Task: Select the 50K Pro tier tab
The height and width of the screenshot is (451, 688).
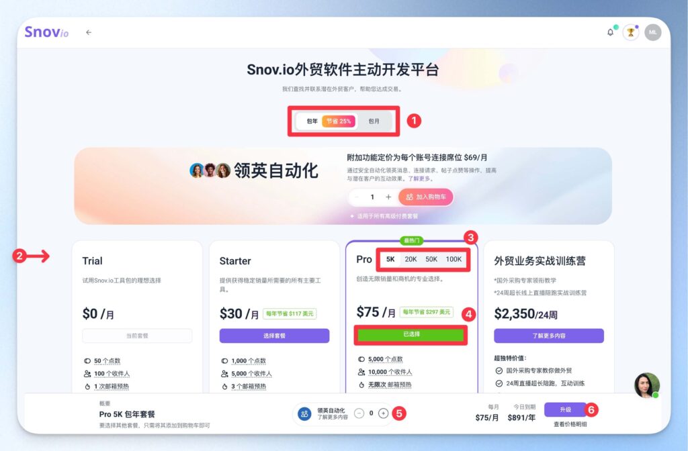Action: [x=431, y=259]
